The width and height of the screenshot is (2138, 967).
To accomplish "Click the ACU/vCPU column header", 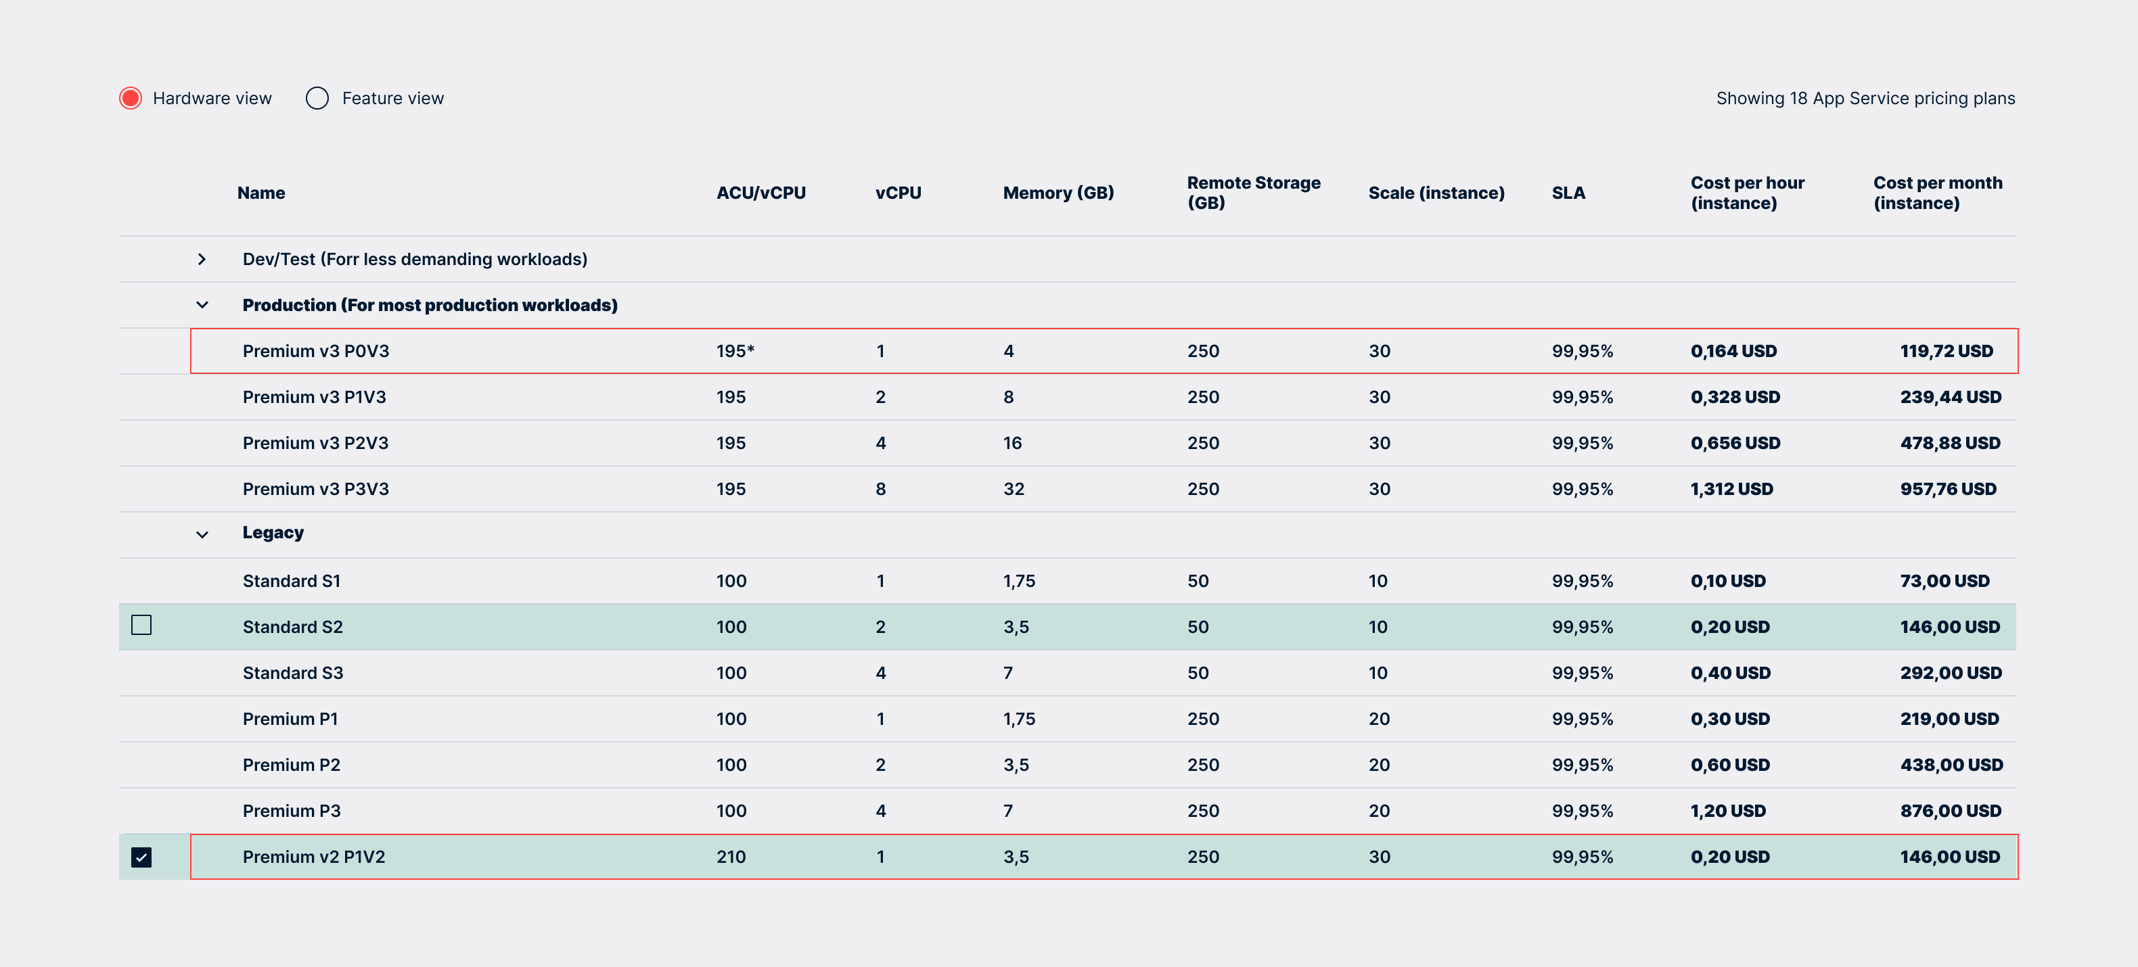I will [x=760, y=193].
